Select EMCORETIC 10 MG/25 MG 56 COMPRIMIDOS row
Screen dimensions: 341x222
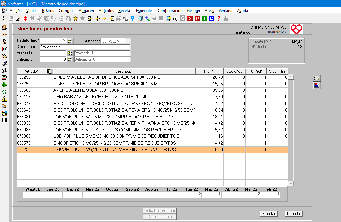click(x=152, y=150)
